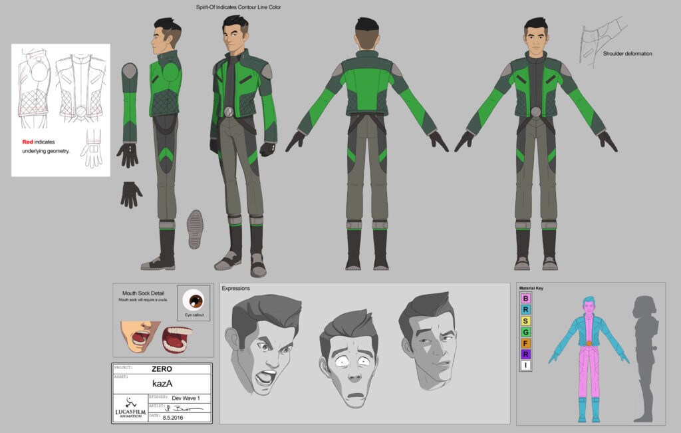Click 'Spirit-Of Indicates Contour Line Color' heading
The height and width of the screenshot is (433, 681).
tap(238, 7)
